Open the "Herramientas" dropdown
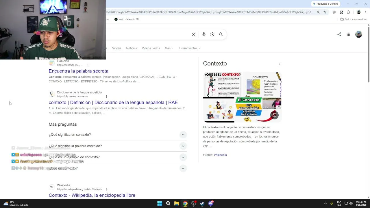 coord(190,48)
